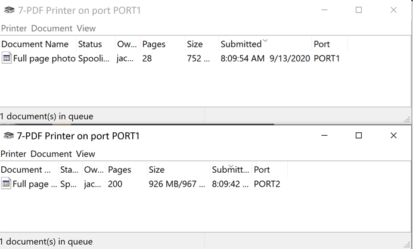Click the Port column header in the upper window
This screenshot has width=413, height=249.
click(322, 44)
